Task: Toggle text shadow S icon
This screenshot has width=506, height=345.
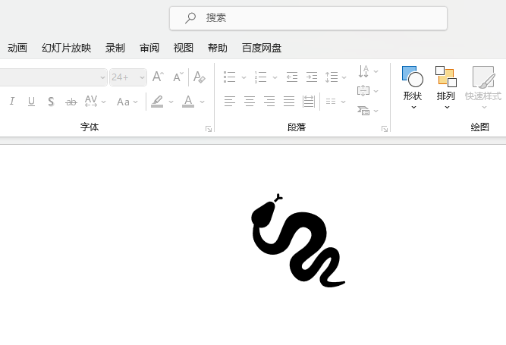Action: tap(51, 102)
